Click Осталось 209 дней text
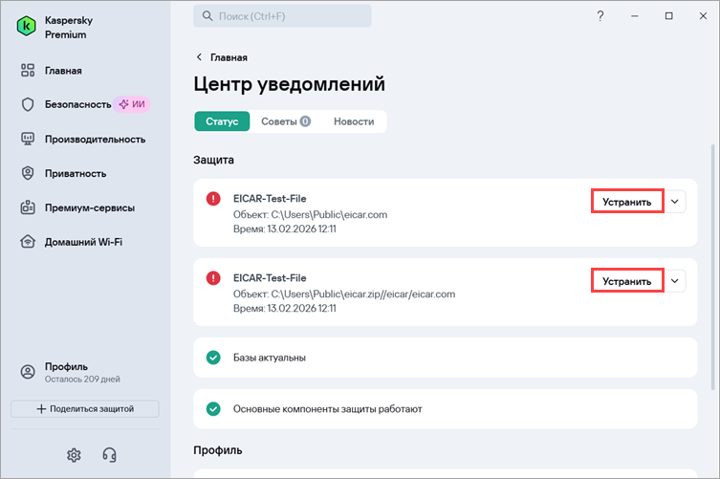Image resolution: width=720 pixels, height=479 pixels. (82, 380)
